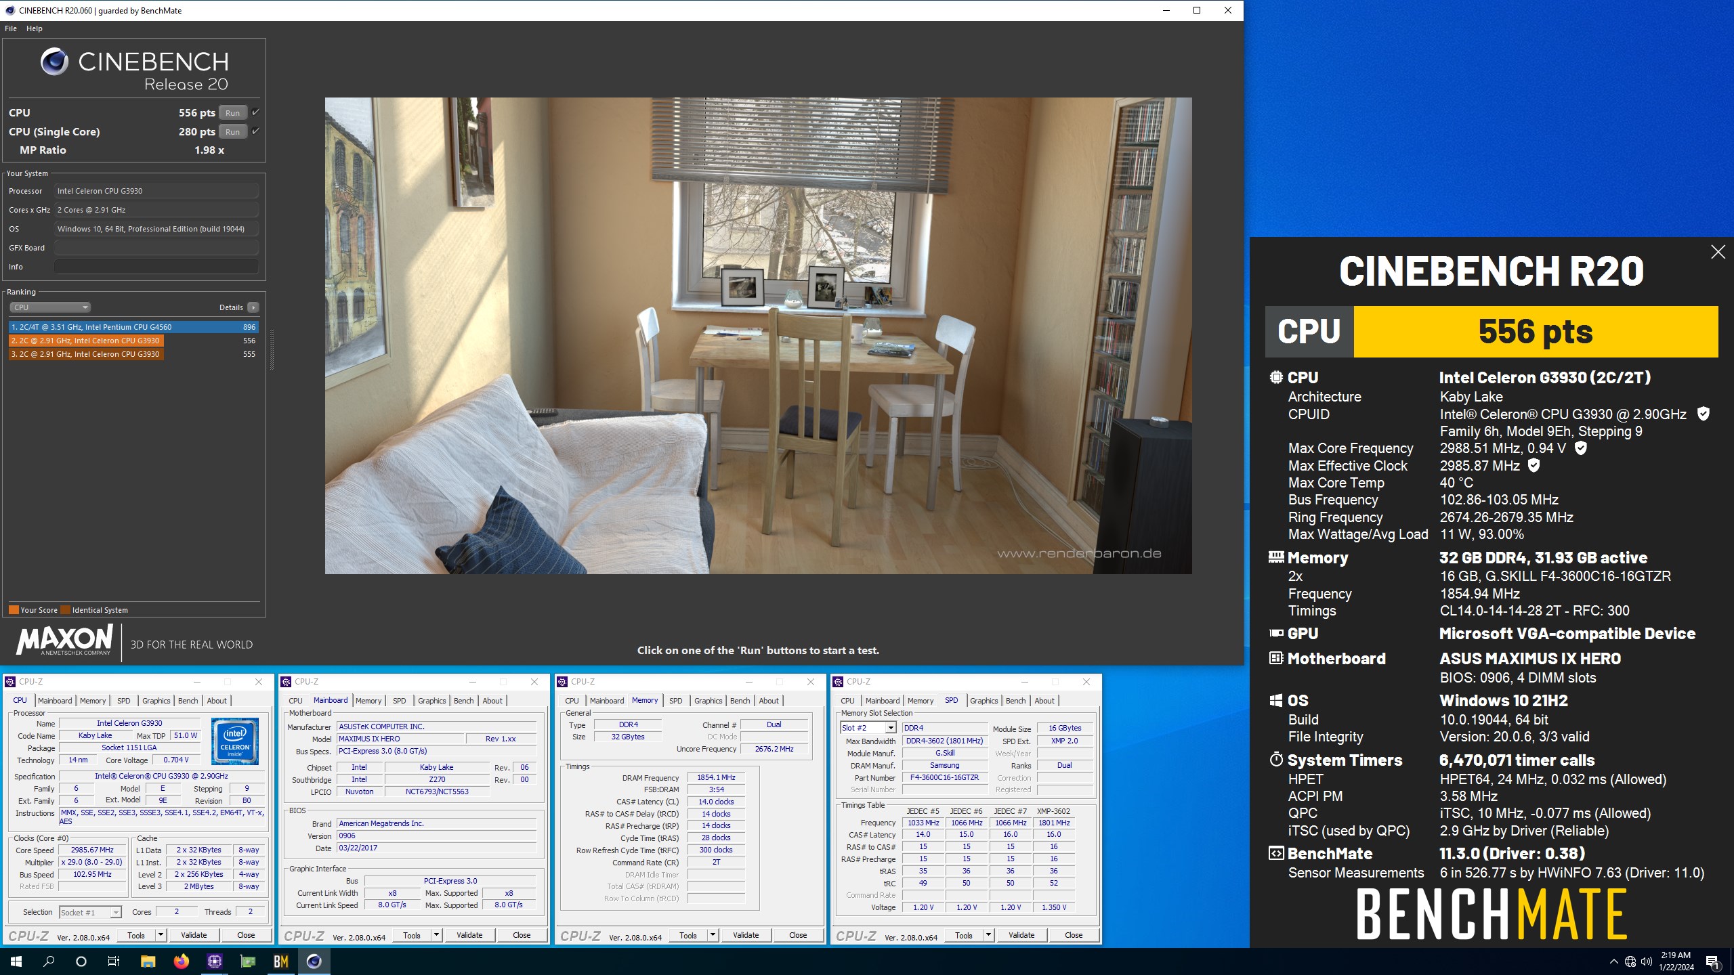
Task: Open Bench tab in first CPU-Z window
Action: coord(188,701)
